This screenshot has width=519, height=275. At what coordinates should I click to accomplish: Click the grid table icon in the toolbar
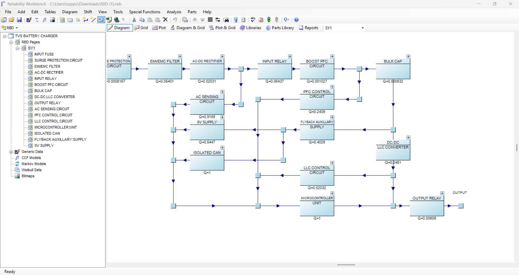[x=210, y=20]
